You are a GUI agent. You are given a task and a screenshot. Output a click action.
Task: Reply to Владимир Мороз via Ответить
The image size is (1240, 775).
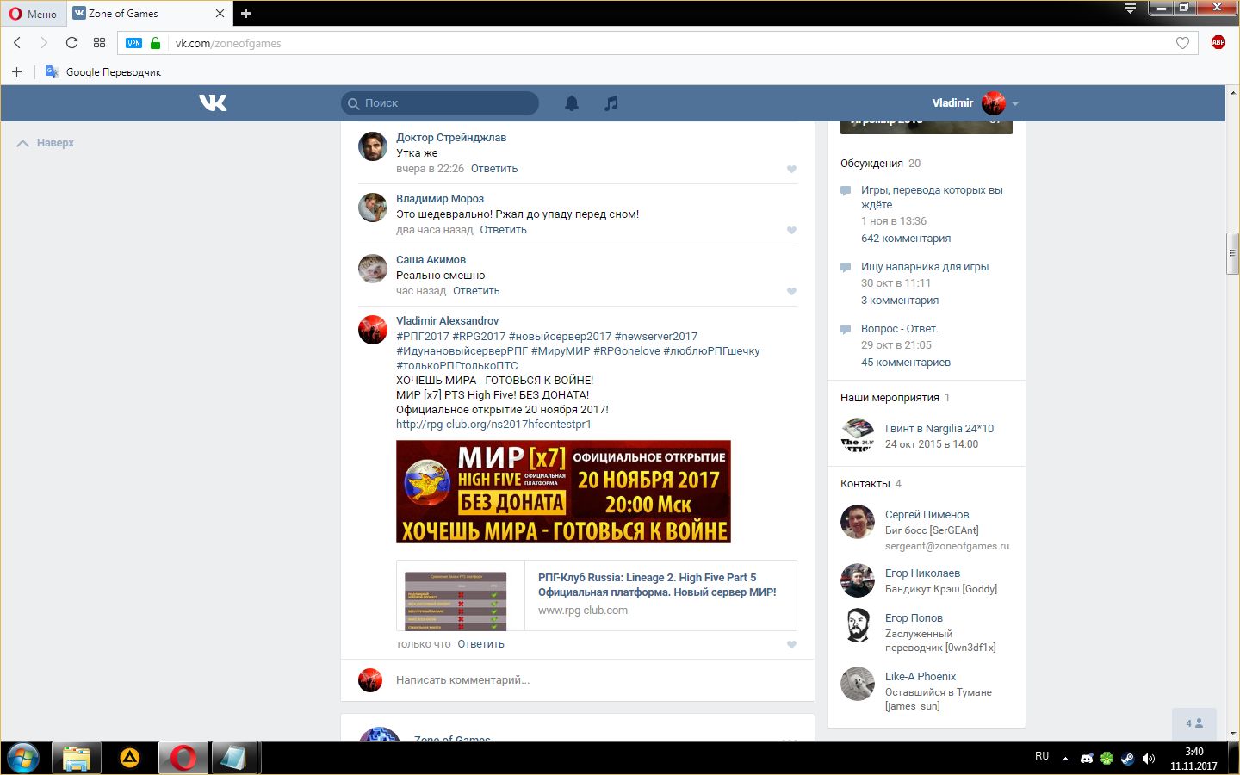[x=503, y=230]
